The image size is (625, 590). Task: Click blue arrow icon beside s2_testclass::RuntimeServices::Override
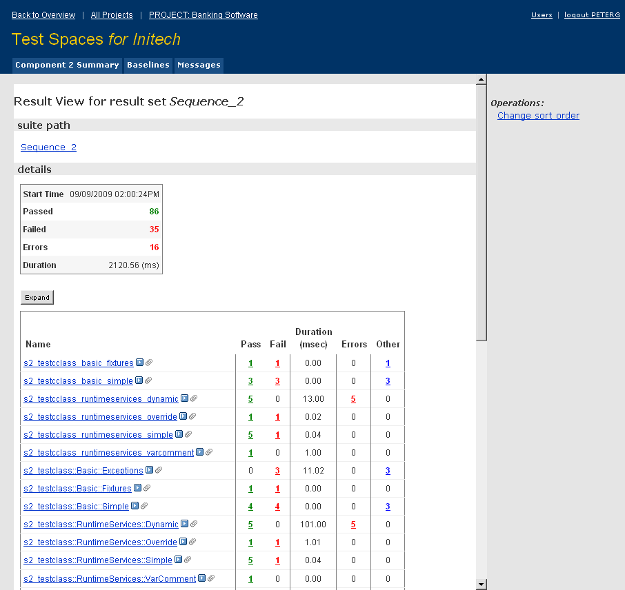coord(183,542)
